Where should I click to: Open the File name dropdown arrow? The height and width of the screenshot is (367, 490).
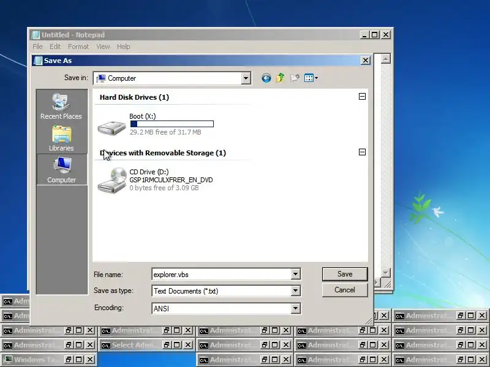pyautogui.click(x=295, y=274)
